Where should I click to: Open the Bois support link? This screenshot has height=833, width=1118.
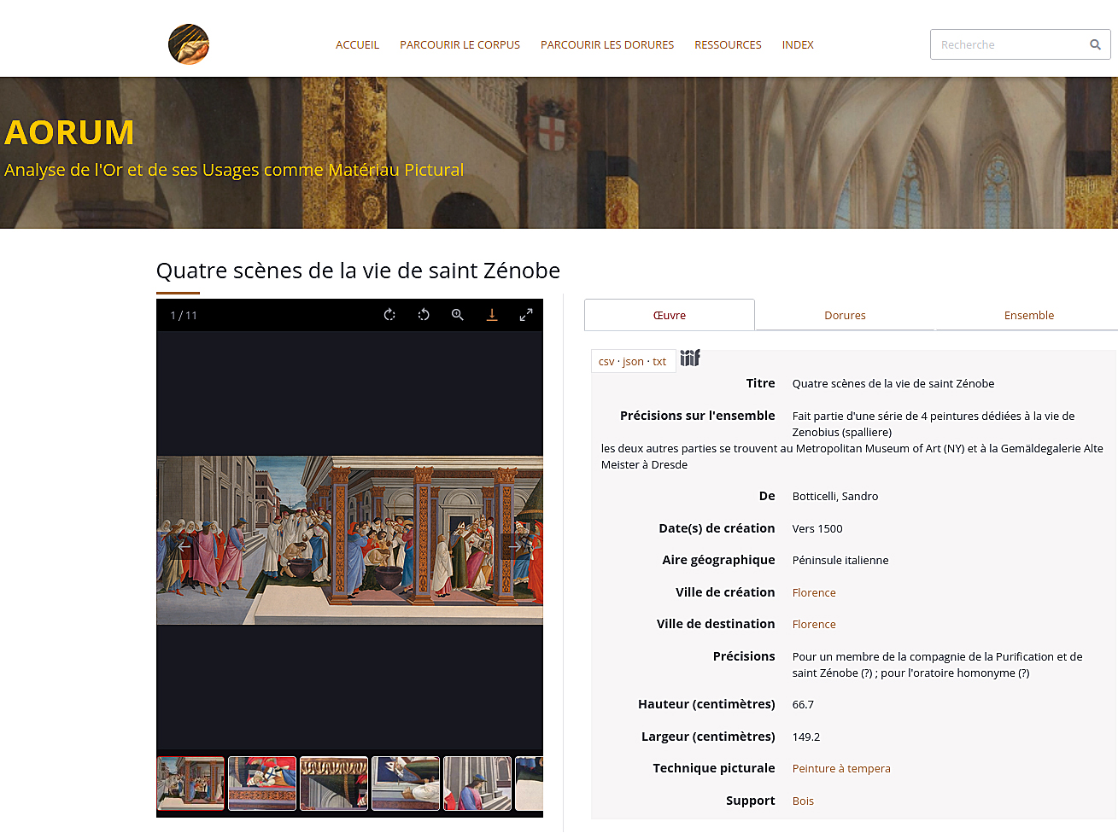(803, 801)
